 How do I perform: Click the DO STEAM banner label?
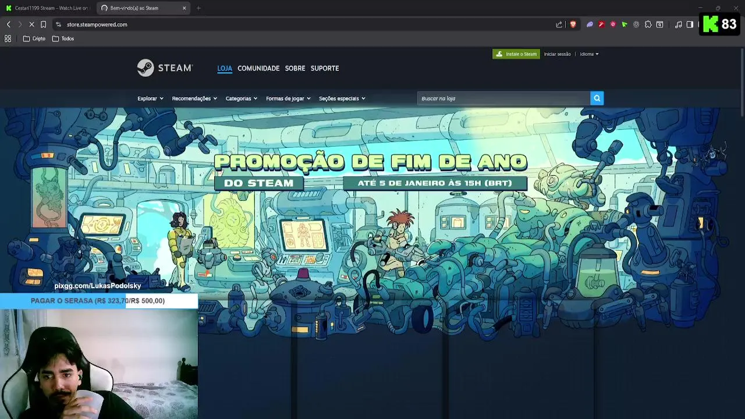[x=259, y=183]
